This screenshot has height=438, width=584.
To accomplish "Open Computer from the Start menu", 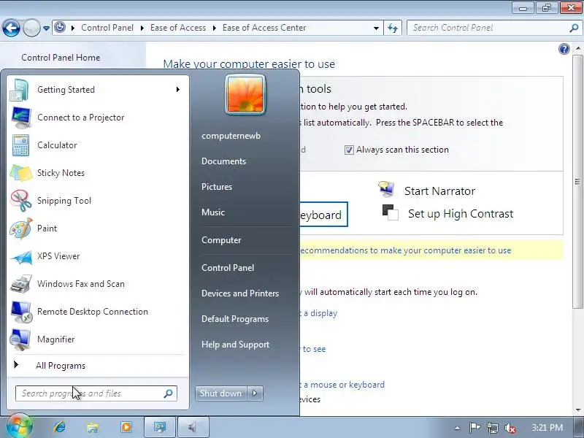I will [221, 240].
